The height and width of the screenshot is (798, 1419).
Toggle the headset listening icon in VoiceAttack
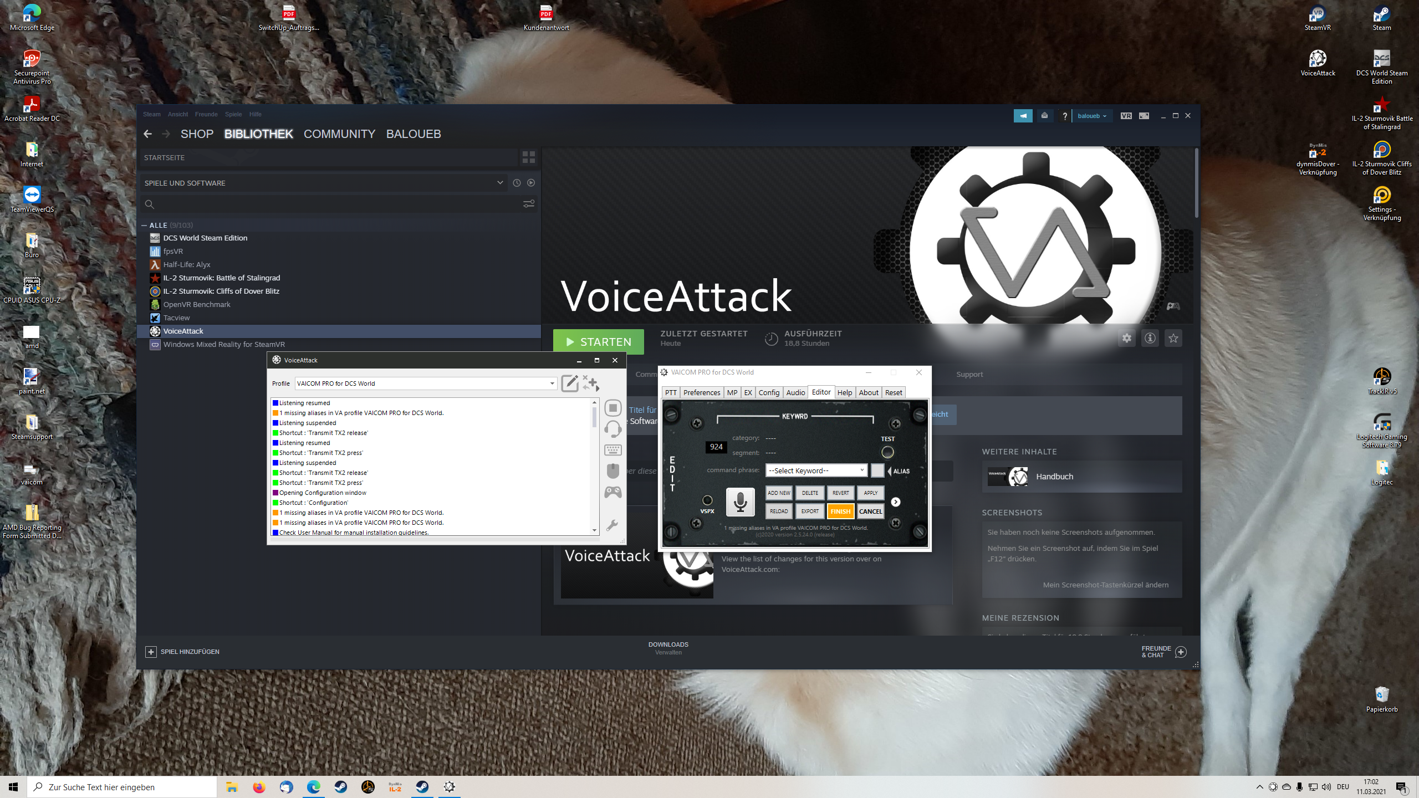point(612,429)
